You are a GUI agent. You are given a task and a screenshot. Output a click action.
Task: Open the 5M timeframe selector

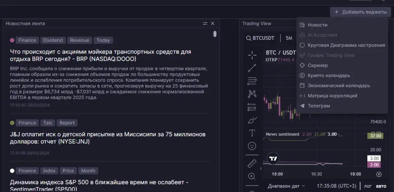click(289, 38)
